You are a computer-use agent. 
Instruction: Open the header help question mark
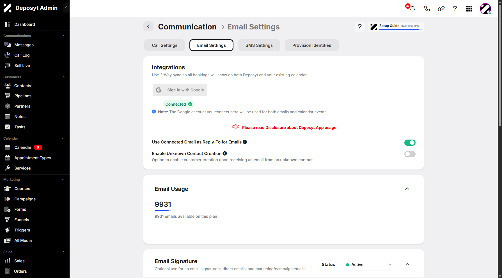coord(455,9)
